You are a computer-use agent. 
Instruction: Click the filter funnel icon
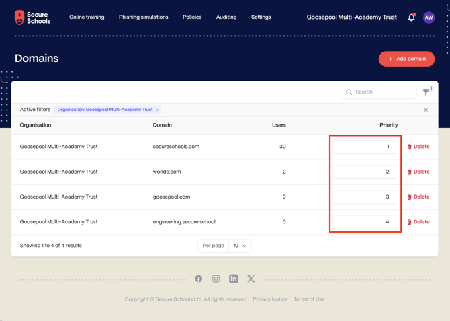click(426, 92)
